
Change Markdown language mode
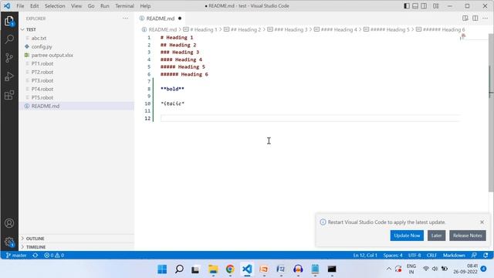[x=454, y=256]
